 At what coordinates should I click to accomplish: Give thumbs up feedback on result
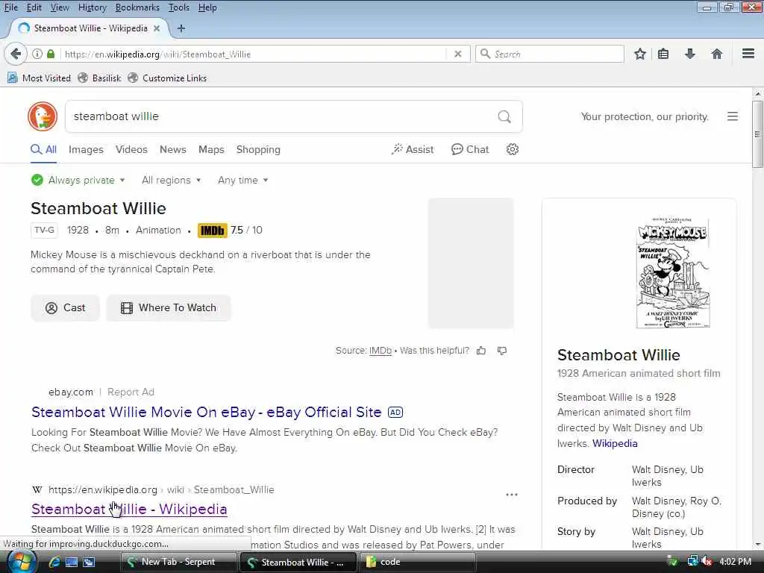pyautogui.click(x=481, y=351)
